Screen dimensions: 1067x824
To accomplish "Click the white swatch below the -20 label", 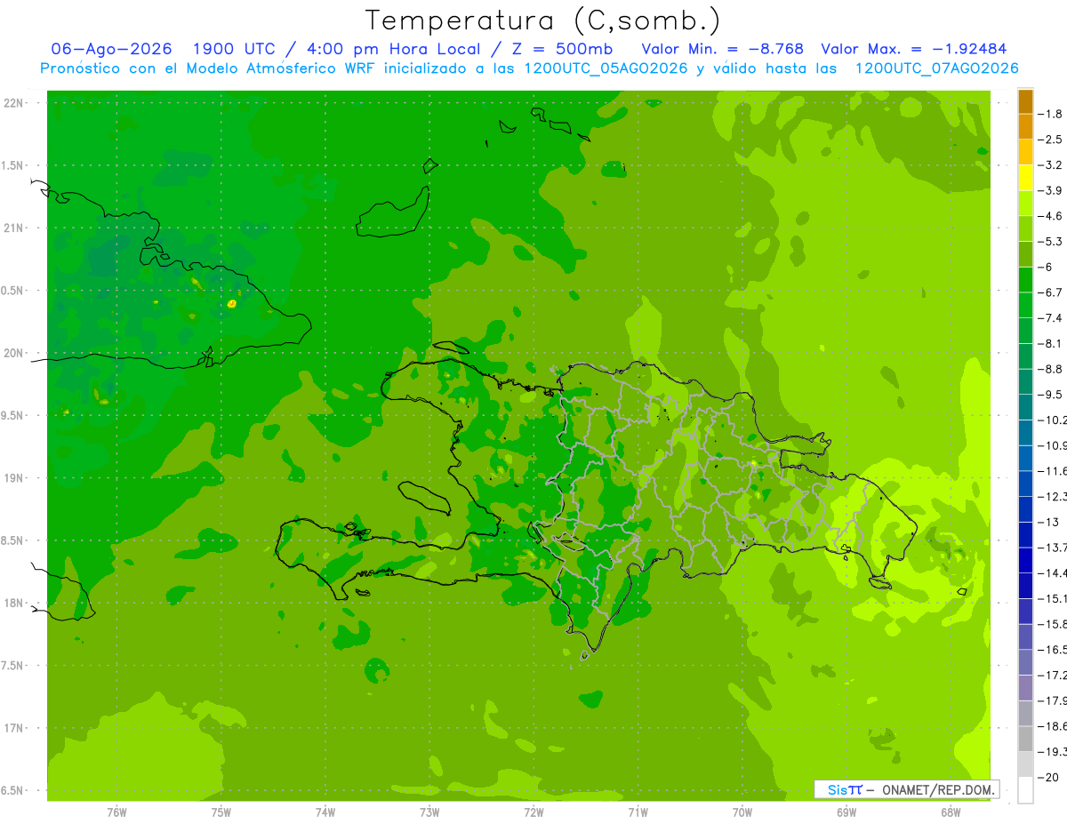I will tap(1025, 790).
